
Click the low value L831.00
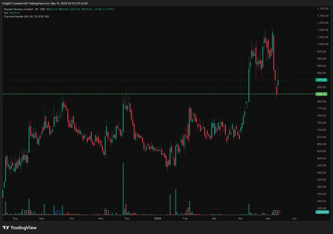coord(75,9)
